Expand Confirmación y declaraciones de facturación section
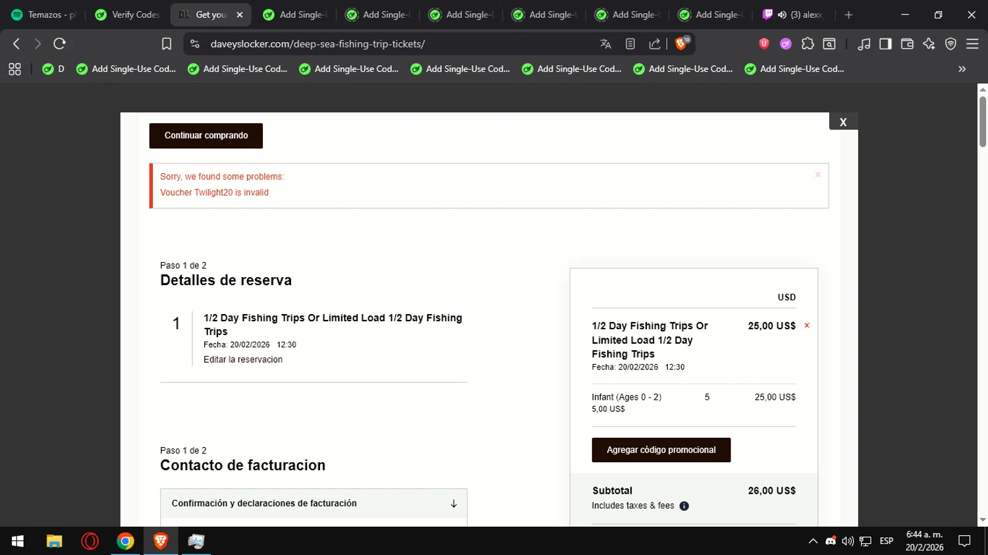 click(x=314, y=503)
